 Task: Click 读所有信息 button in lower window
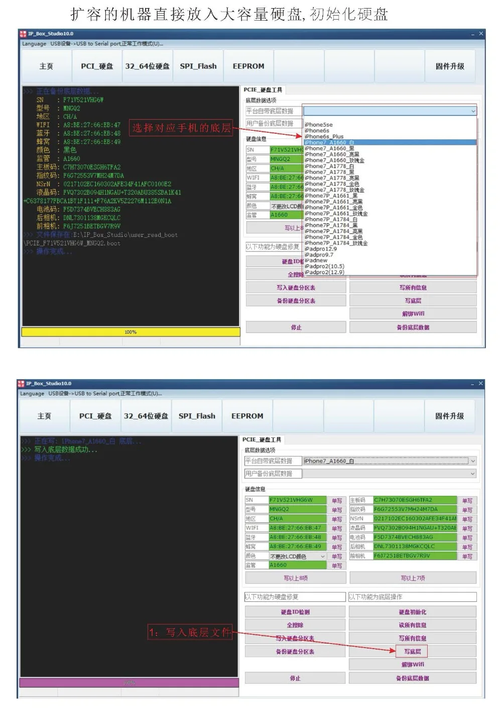pyautogui.click(x=413, y=625)
